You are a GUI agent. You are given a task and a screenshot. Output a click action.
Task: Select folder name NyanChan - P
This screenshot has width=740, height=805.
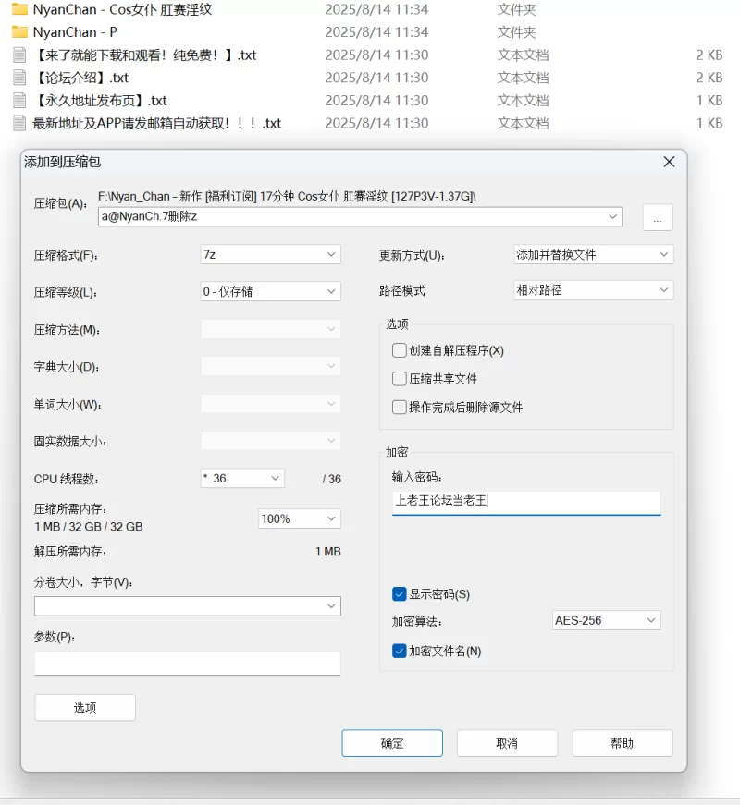click(x=75, y=32)
